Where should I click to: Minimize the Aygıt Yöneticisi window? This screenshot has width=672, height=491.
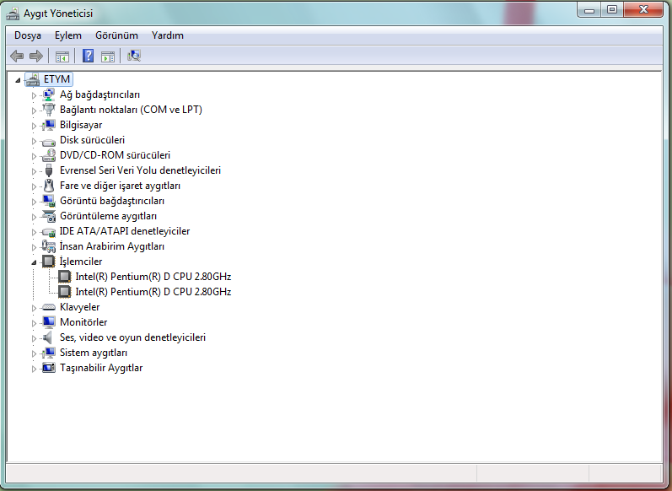coord(589,9)
